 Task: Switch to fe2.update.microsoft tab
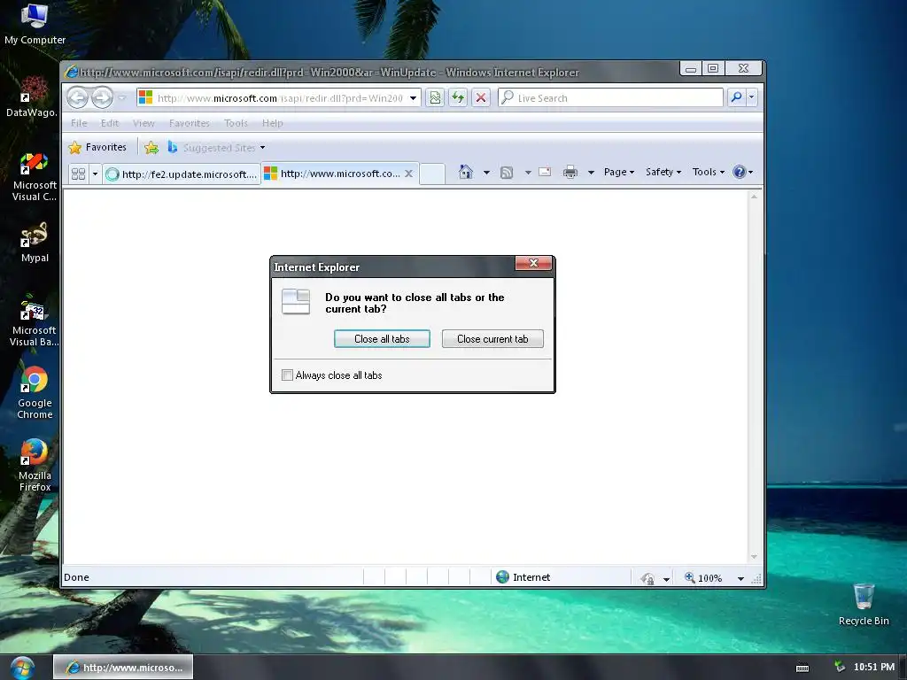[x=182, y=174]
